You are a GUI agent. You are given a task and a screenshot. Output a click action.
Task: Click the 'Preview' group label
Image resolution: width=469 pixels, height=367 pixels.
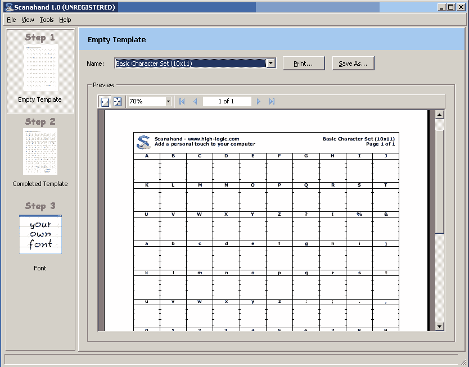103,85
